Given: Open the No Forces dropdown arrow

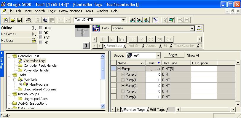Looking at the screenshot, I should tap(34, 34).
